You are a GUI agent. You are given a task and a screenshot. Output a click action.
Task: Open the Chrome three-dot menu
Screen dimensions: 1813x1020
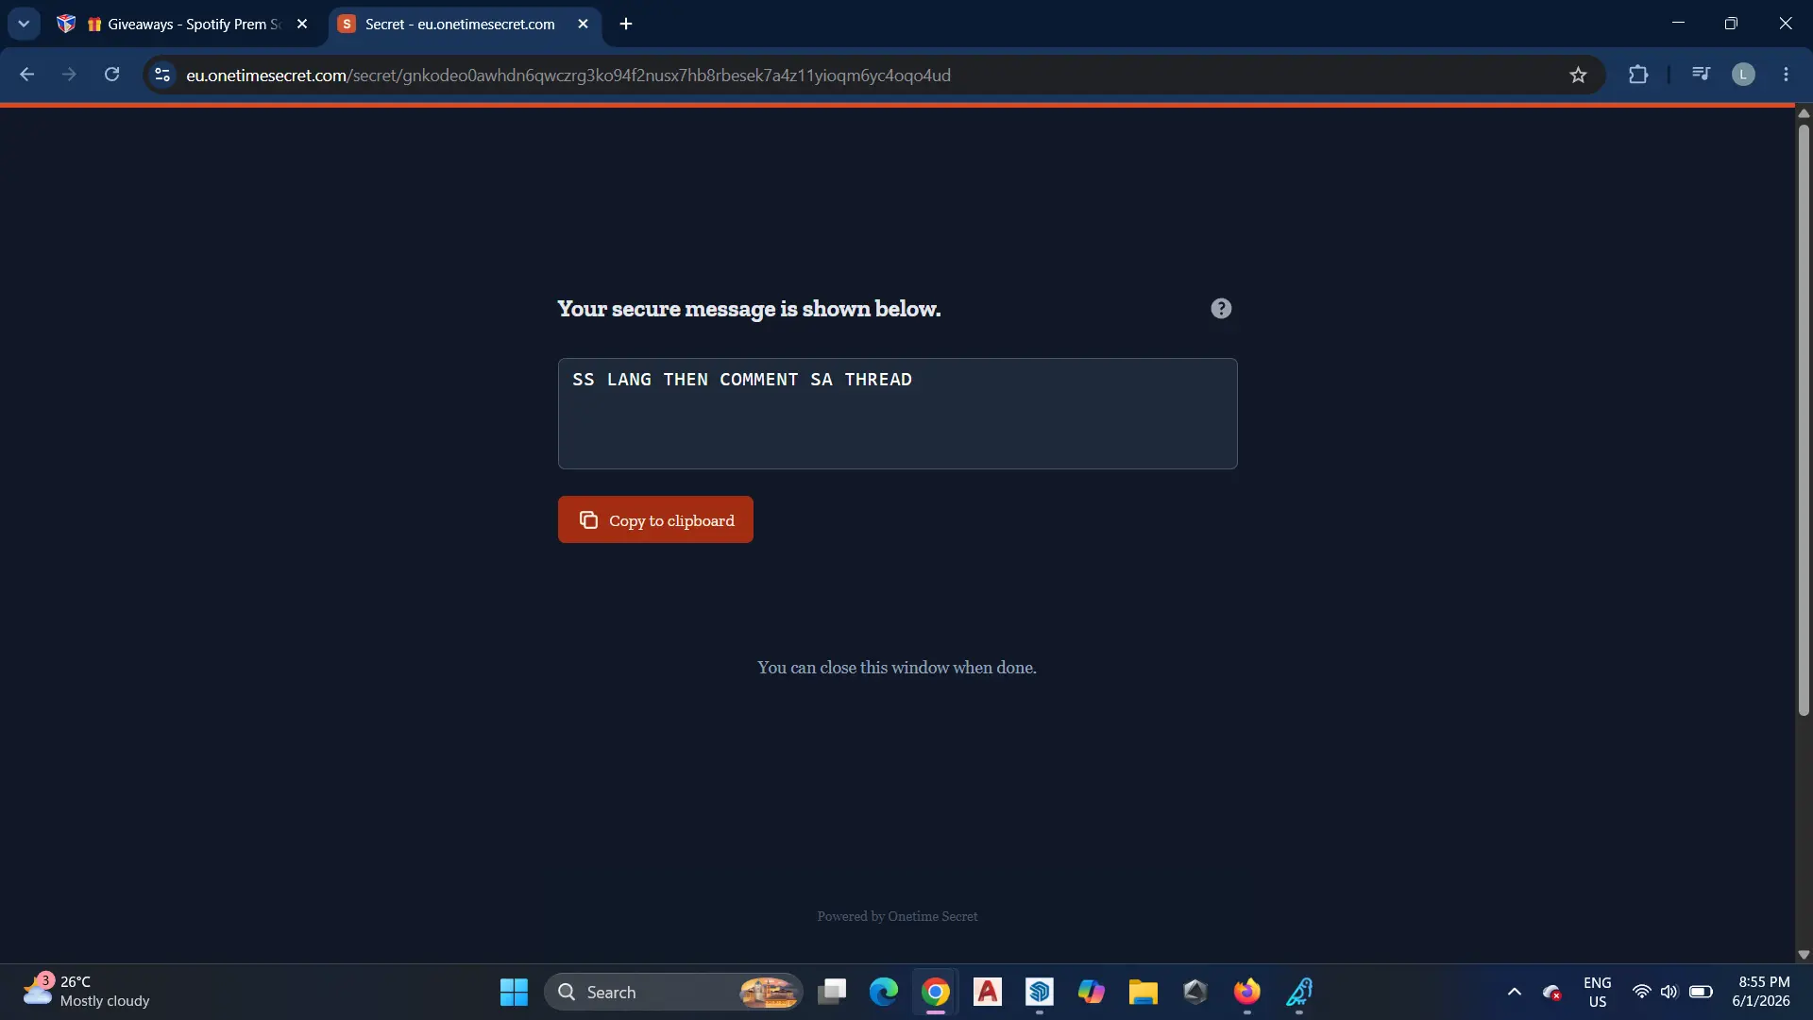point(1786,75)
